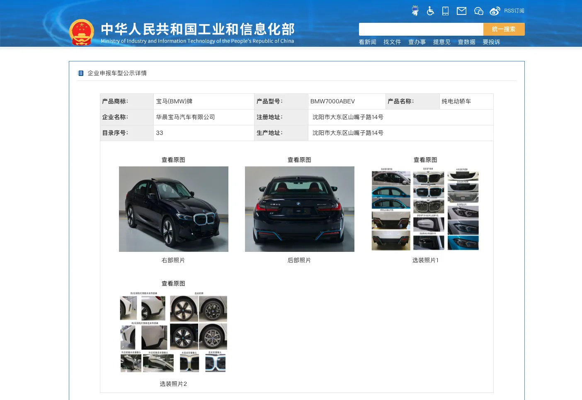Open the 要投诉 menu item

point(491,42)
